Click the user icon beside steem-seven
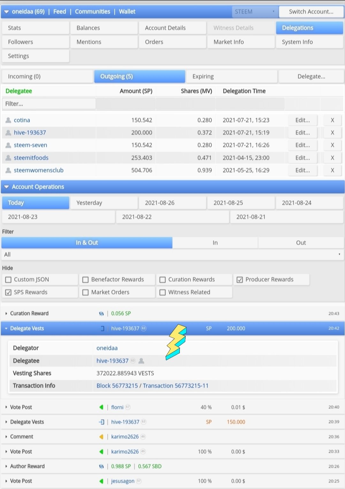 click(9, 145)
